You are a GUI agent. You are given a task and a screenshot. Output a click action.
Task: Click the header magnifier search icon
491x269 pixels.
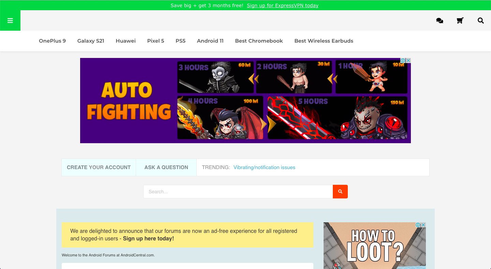coord(481,21)
